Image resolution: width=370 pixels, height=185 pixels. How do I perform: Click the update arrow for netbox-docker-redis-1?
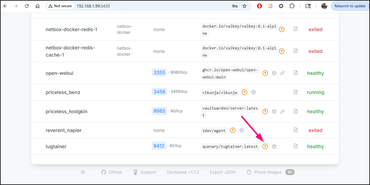click(281, 29)
